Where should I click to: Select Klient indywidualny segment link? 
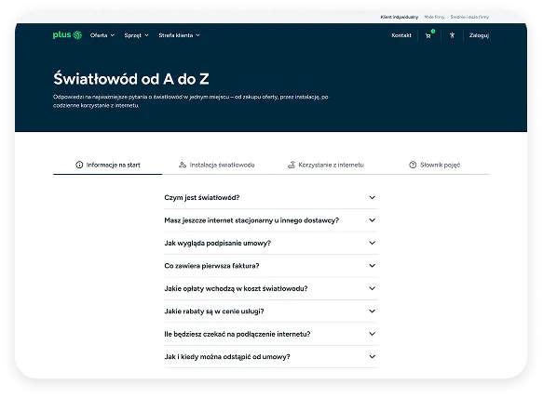pyautogui.click(x=400, y=17)
